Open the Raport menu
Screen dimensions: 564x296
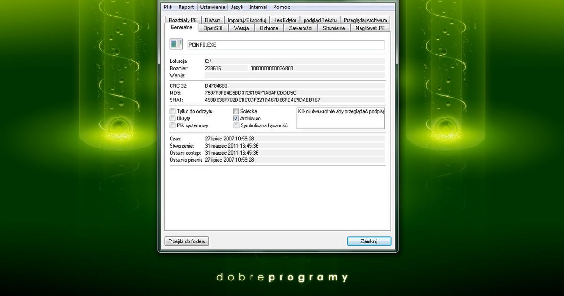coord(186,7)
